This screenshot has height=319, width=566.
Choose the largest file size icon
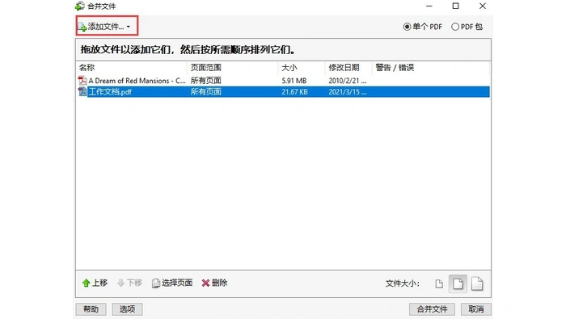pyautogui.click(x=477, y=283)
